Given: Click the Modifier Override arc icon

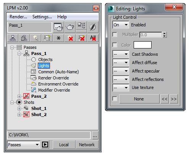Looking at the screenshot, I should pos(34,90).
